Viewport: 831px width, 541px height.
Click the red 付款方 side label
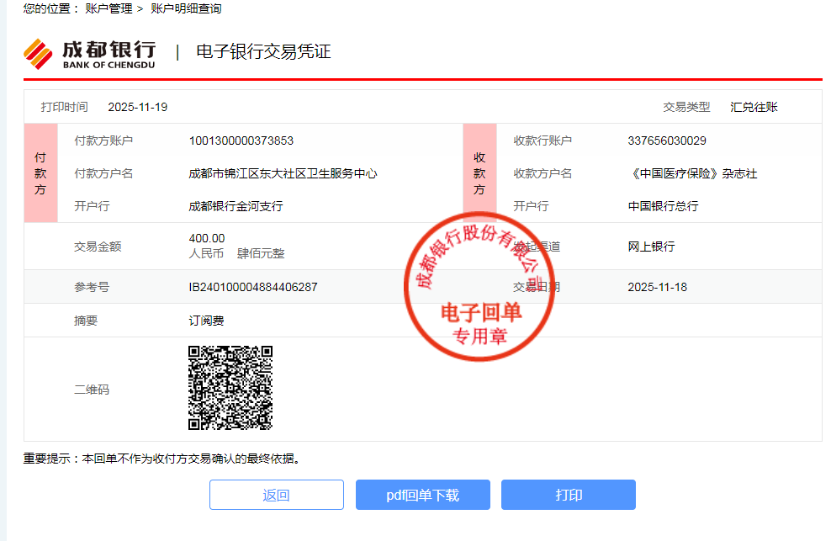[40, 173]
